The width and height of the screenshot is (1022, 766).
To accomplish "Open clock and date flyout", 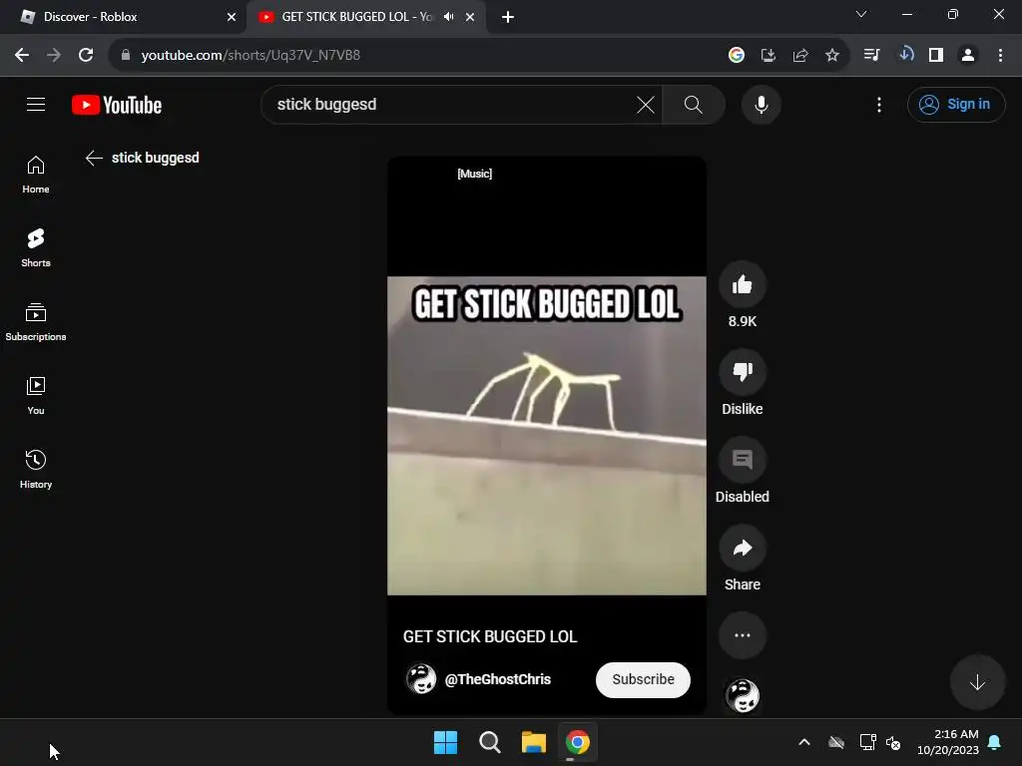I will 948,742.
